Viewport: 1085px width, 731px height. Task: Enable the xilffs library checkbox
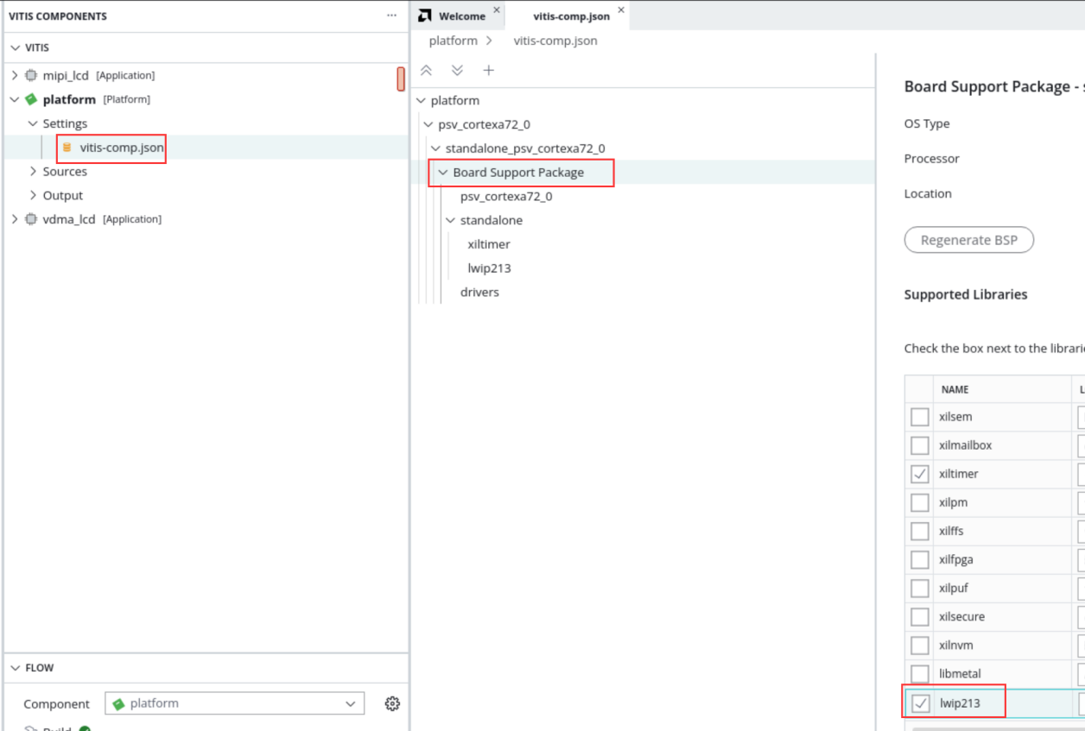920,531
